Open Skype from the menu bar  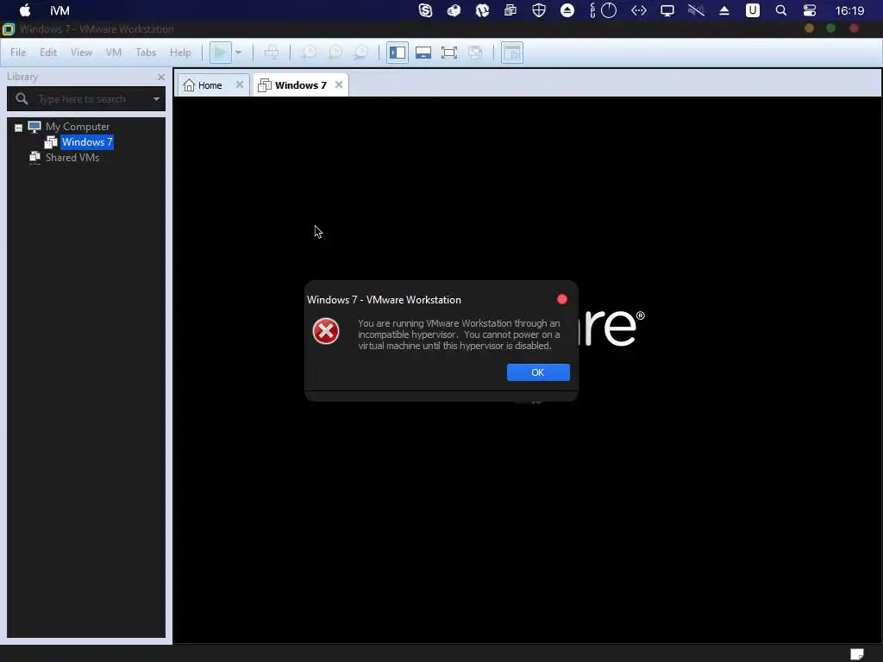click(426, 10)
